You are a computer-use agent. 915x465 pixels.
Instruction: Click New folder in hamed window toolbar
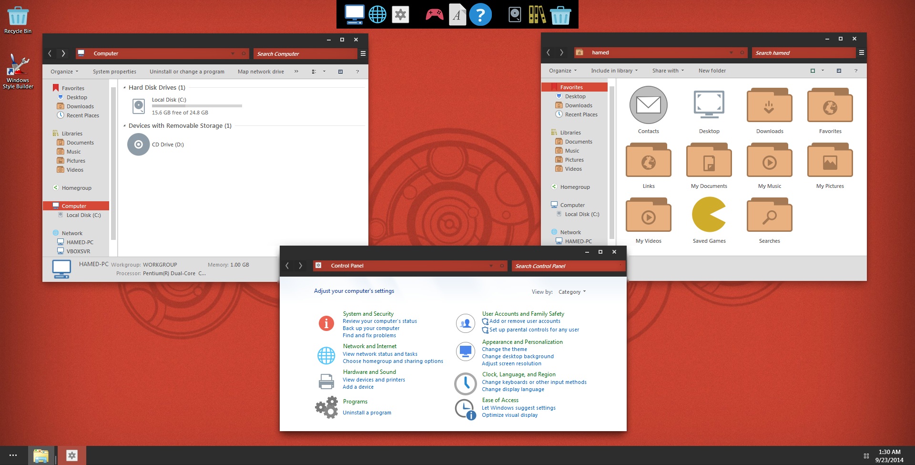pyautogui.click(x=712, y=71)
